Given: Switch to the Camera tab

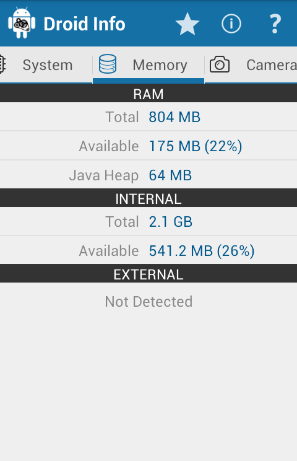Looking at the screenshot, I should point(272,65).
